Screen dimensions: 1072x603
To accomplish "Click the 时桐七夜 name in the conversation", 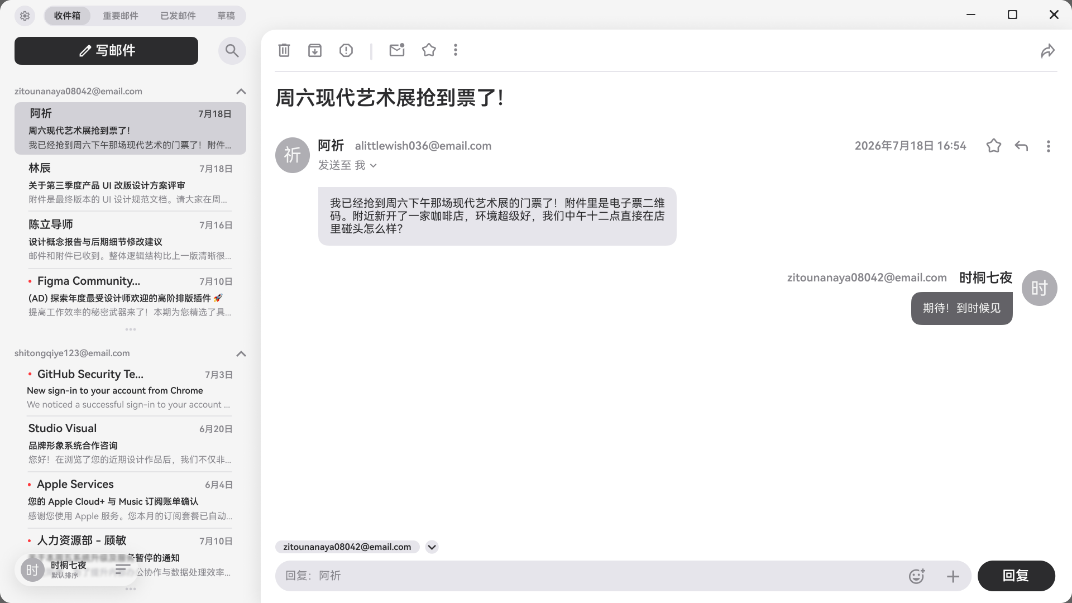I will click(x=985, y=277).
